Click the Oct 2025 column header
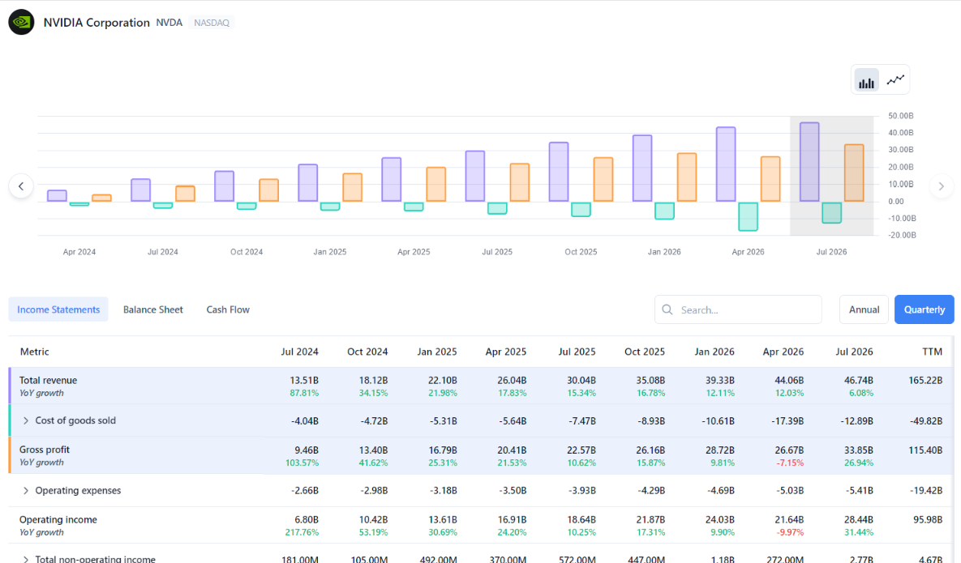Screen dimensions: 961x563 (645, 352)
